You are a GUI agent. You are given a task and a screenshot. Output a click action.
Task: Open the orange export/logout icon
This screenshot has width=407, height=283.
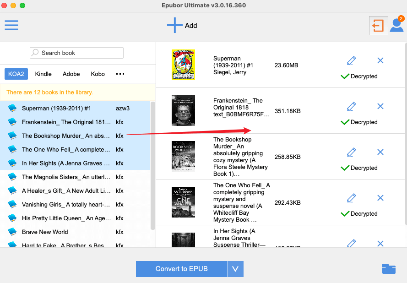[x=378, y=26]
